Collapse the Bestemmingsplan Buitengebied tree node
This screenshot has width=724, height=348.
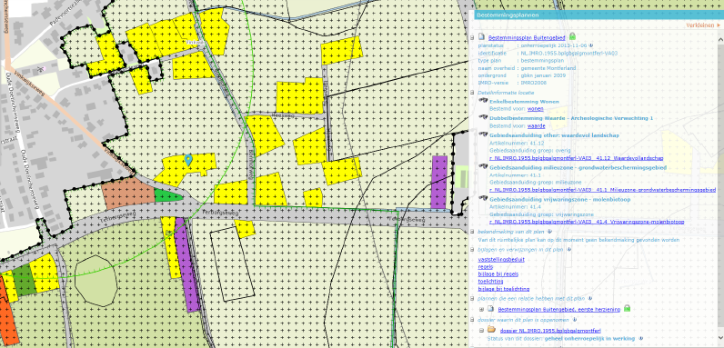[472, 37]
